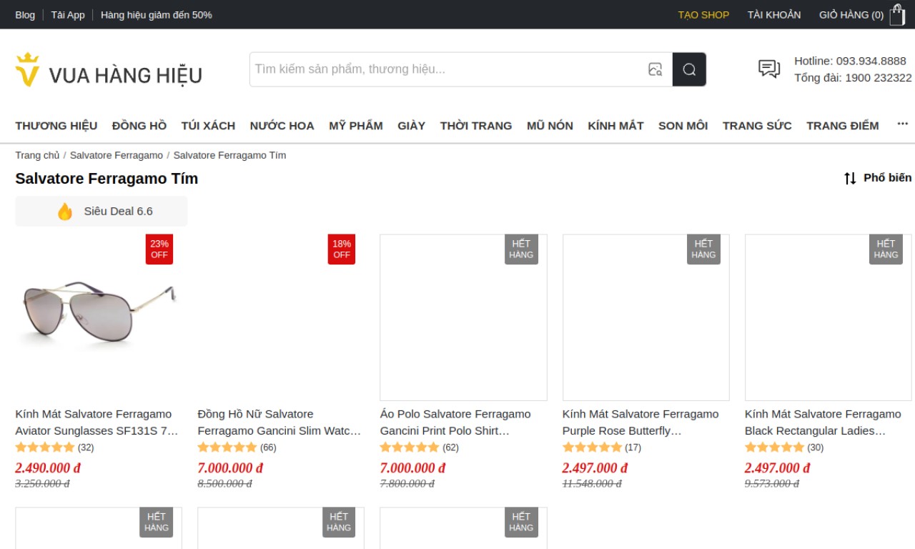Open Black Rectangular Ladies product image placeholder
915x549 pixels.
(x=828, y=317)
